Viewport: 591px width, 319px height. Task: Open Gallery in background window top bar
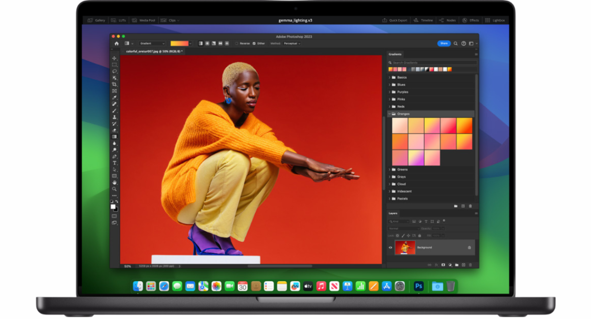pos(97,20)
